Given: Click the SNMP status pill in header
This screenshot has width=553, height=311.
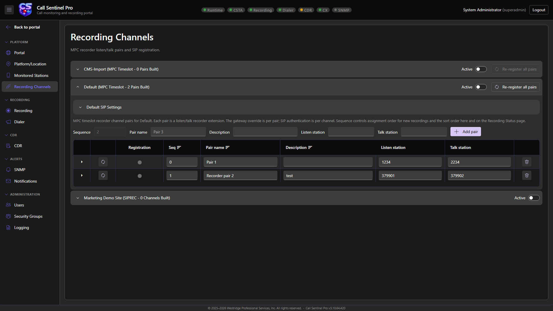Looking at the screenshot, I should tap(342, 10).
